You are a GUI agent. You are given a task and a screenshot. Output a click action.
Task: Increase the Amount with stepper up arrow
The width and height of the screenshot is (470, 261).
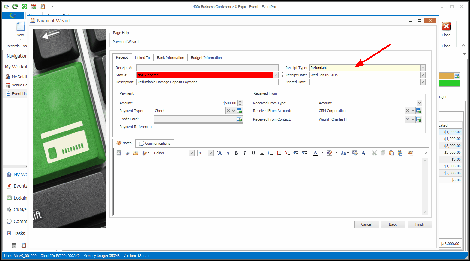(240, 101)
